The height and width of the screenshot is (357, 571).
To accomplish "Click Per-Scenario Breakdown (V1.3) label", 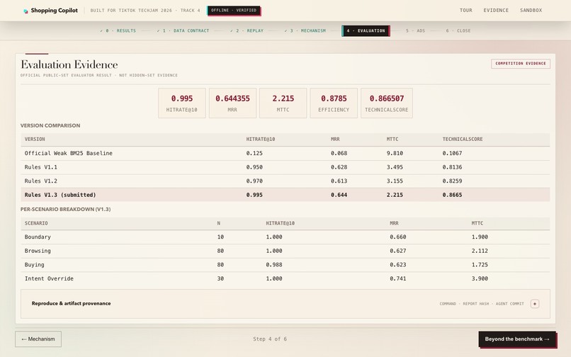I will click(x=66, y=209).
